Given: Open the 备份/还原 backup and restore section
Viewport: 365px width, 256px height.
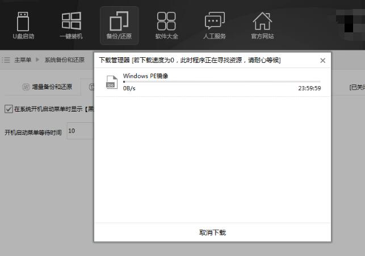Looking at the screenshot, I should [x=119, y=25].
